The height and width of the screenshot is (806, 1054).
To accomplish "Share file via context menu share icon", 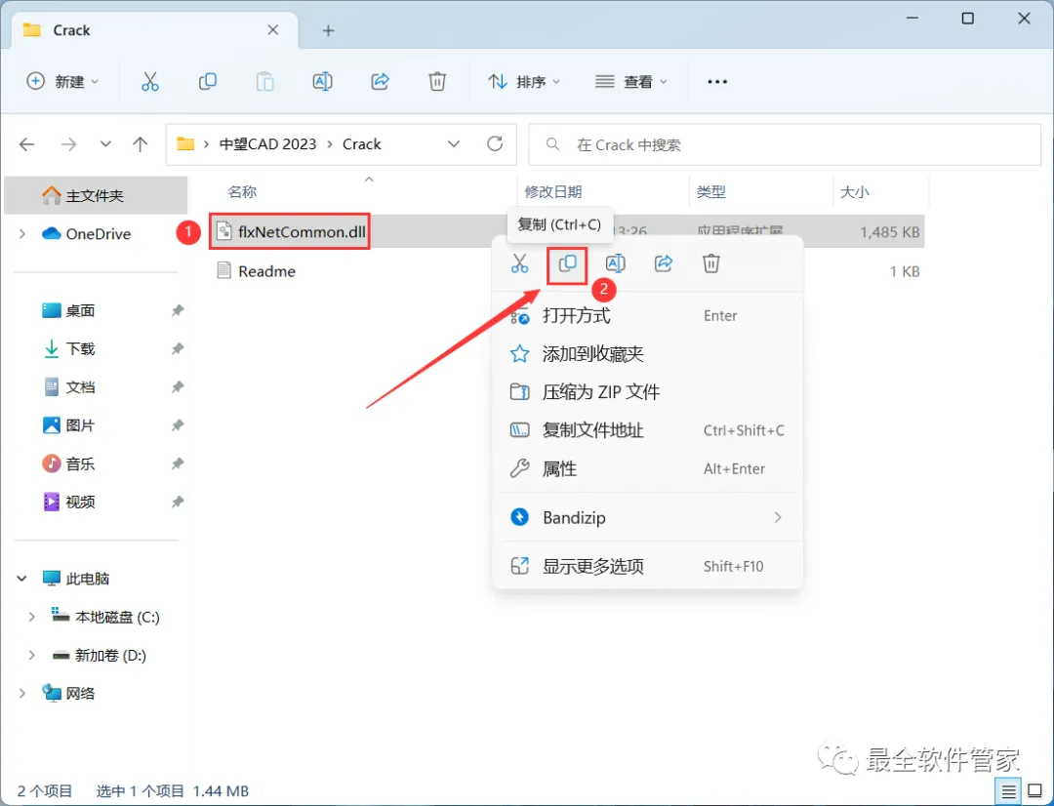I will (664, 263).
